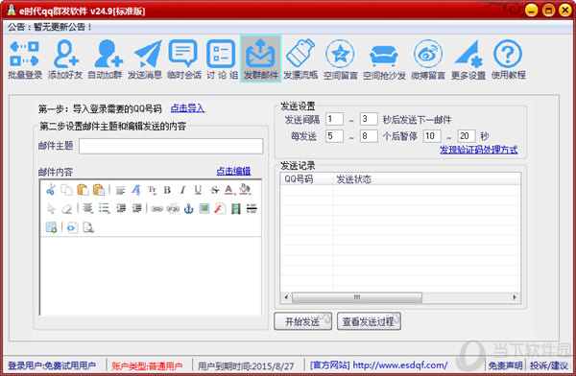The height and width of the screenshot is (376, 576).
Task: Toggle underline formatting in mail editor
Action: tap(198, 190)
